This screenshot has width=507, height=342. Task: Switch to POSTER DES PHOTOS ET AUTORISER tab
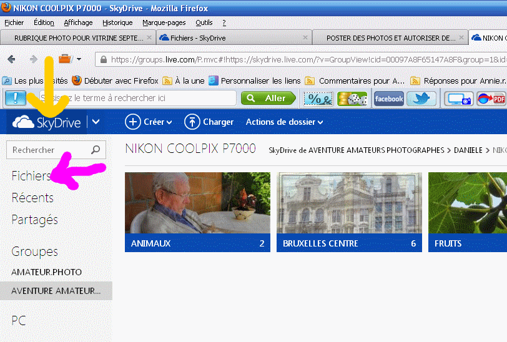pyautogui.click(x=390, y=38)
